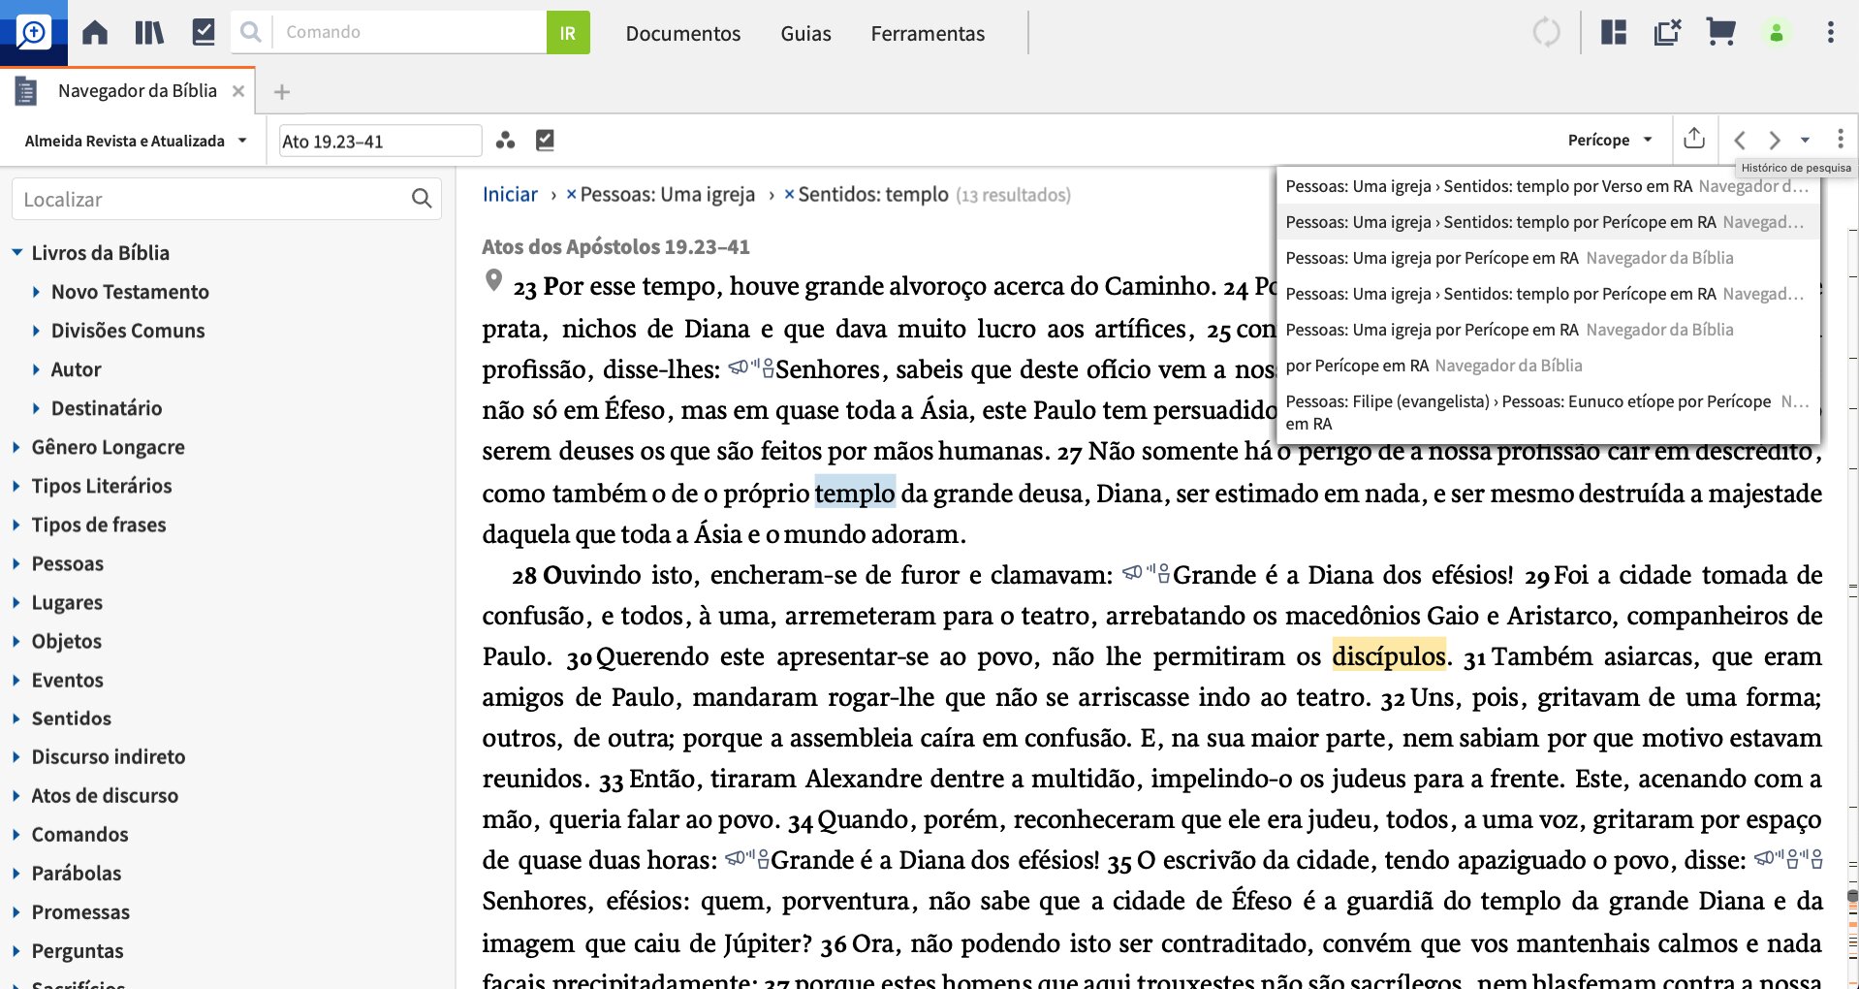Open the Guias menu

pos(805,33)
